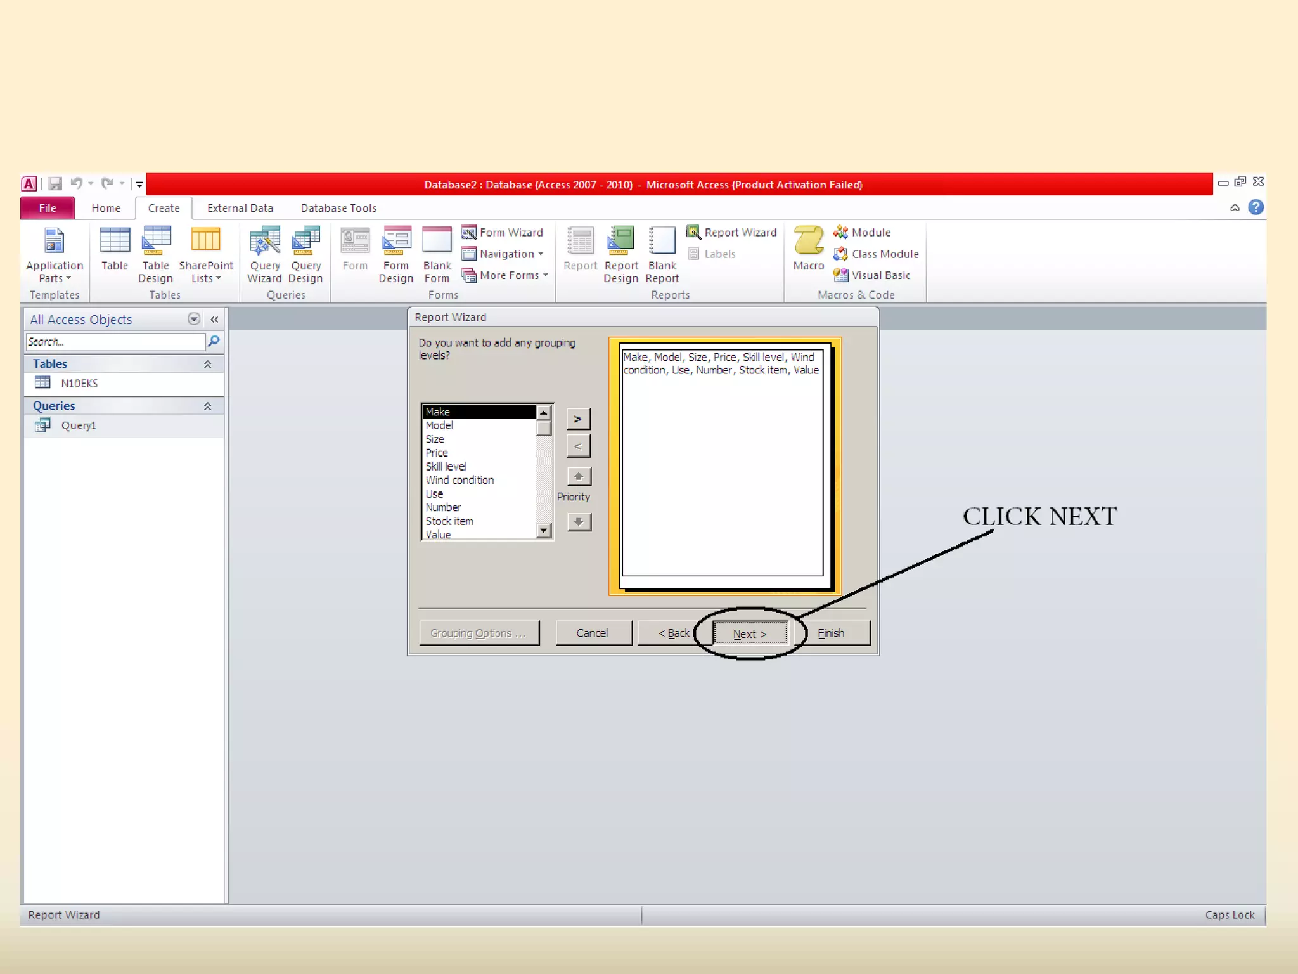Add grouping field with > arrow
Screen dimensions: 1298x974
coord(577,419)
